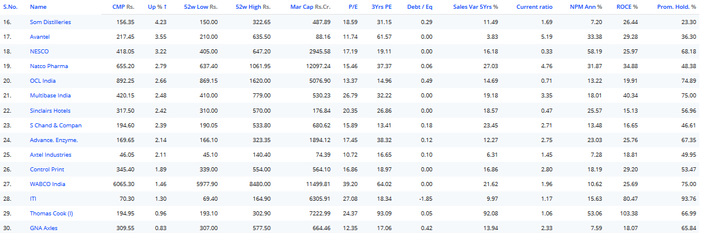Open WABCO India company link
Image resolution: width=704 pixels, height=233 pixels.
(47, 184)
